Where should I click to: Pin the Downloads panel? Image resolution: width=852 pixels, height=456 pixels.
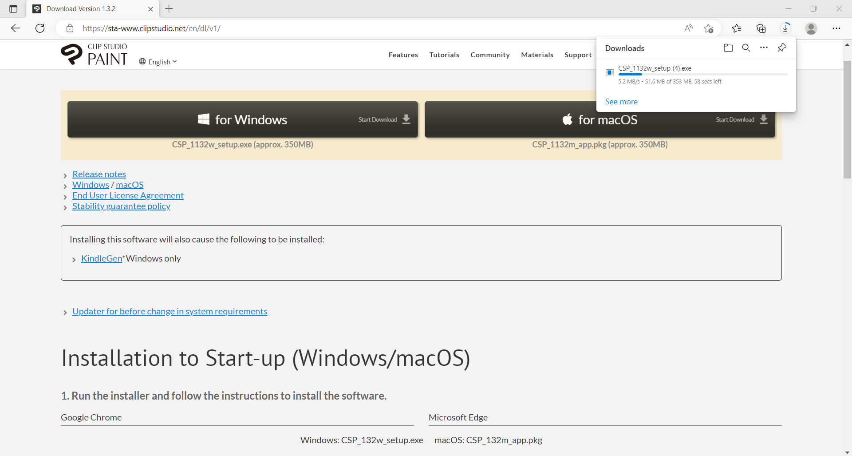pyautogui.click(x=782, y=48)
